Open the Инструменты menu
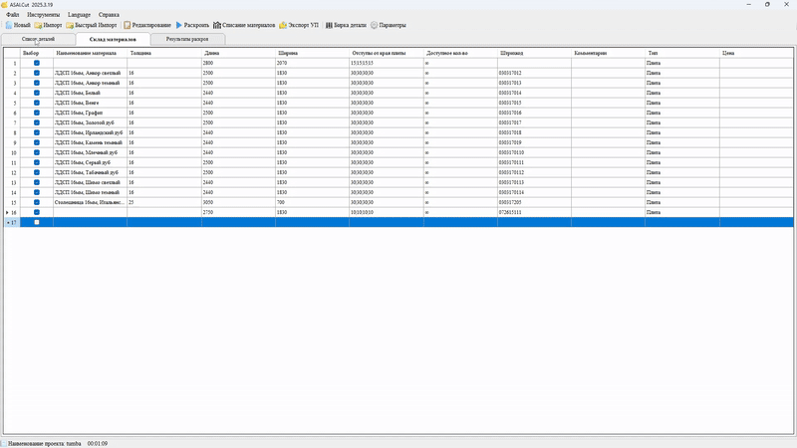Image resolution: width=797 pixels, height=448 pixels. (x=43, y=15)
